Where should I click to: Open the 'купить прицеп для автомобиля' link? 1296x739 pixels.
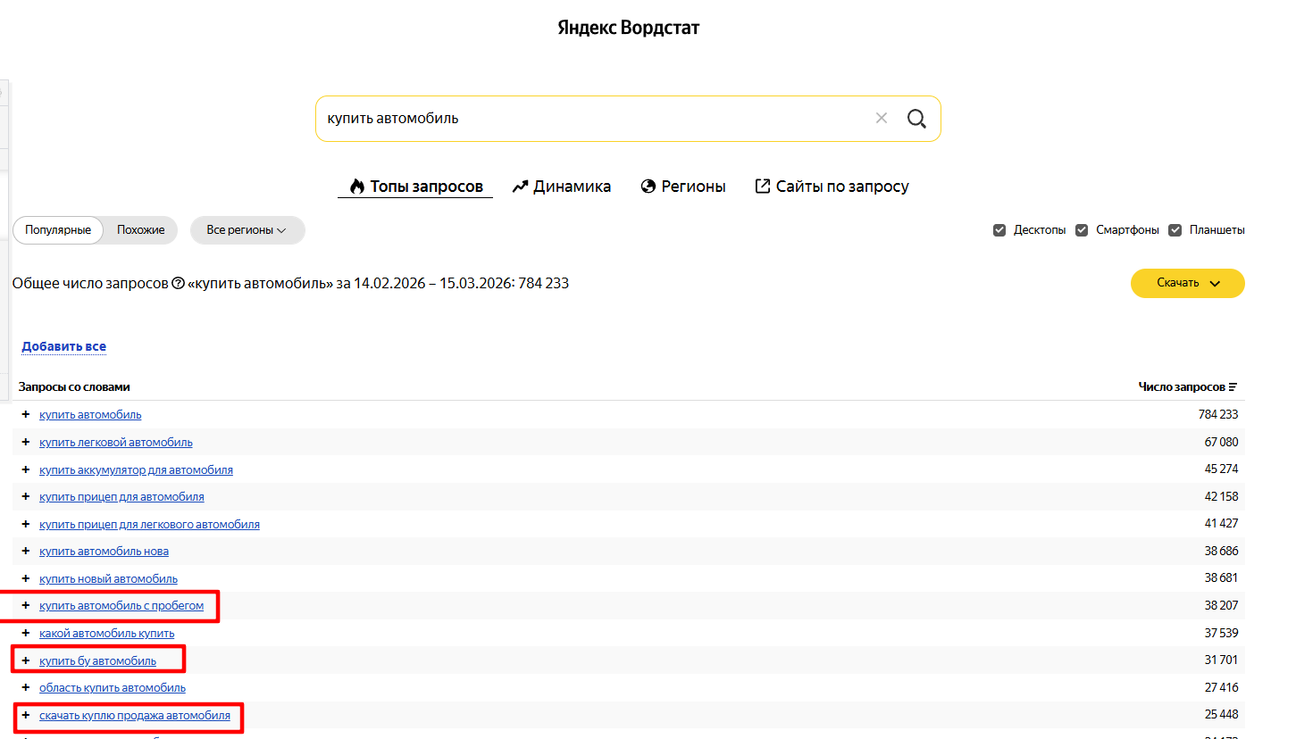tap(121, 496)
